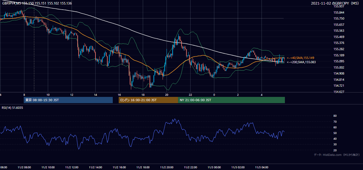The height and width of the screenshot is (170, 363).
Task: Select the NY 21:00-06:00 JST session bar
Action: pyautogui.click(x=231, y=100)
